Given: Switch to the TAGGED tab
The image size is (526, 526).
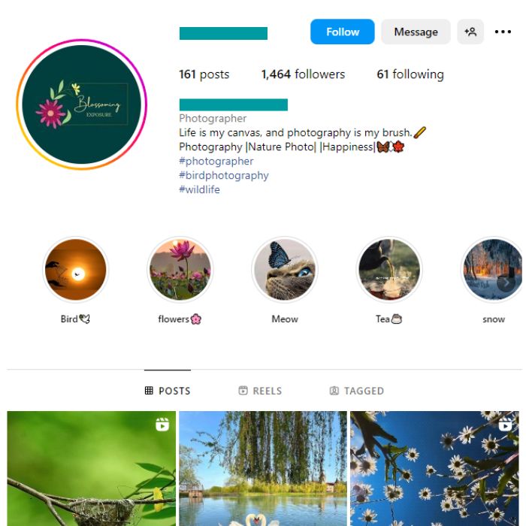Looking at the screenshot, I should (357, 391).
